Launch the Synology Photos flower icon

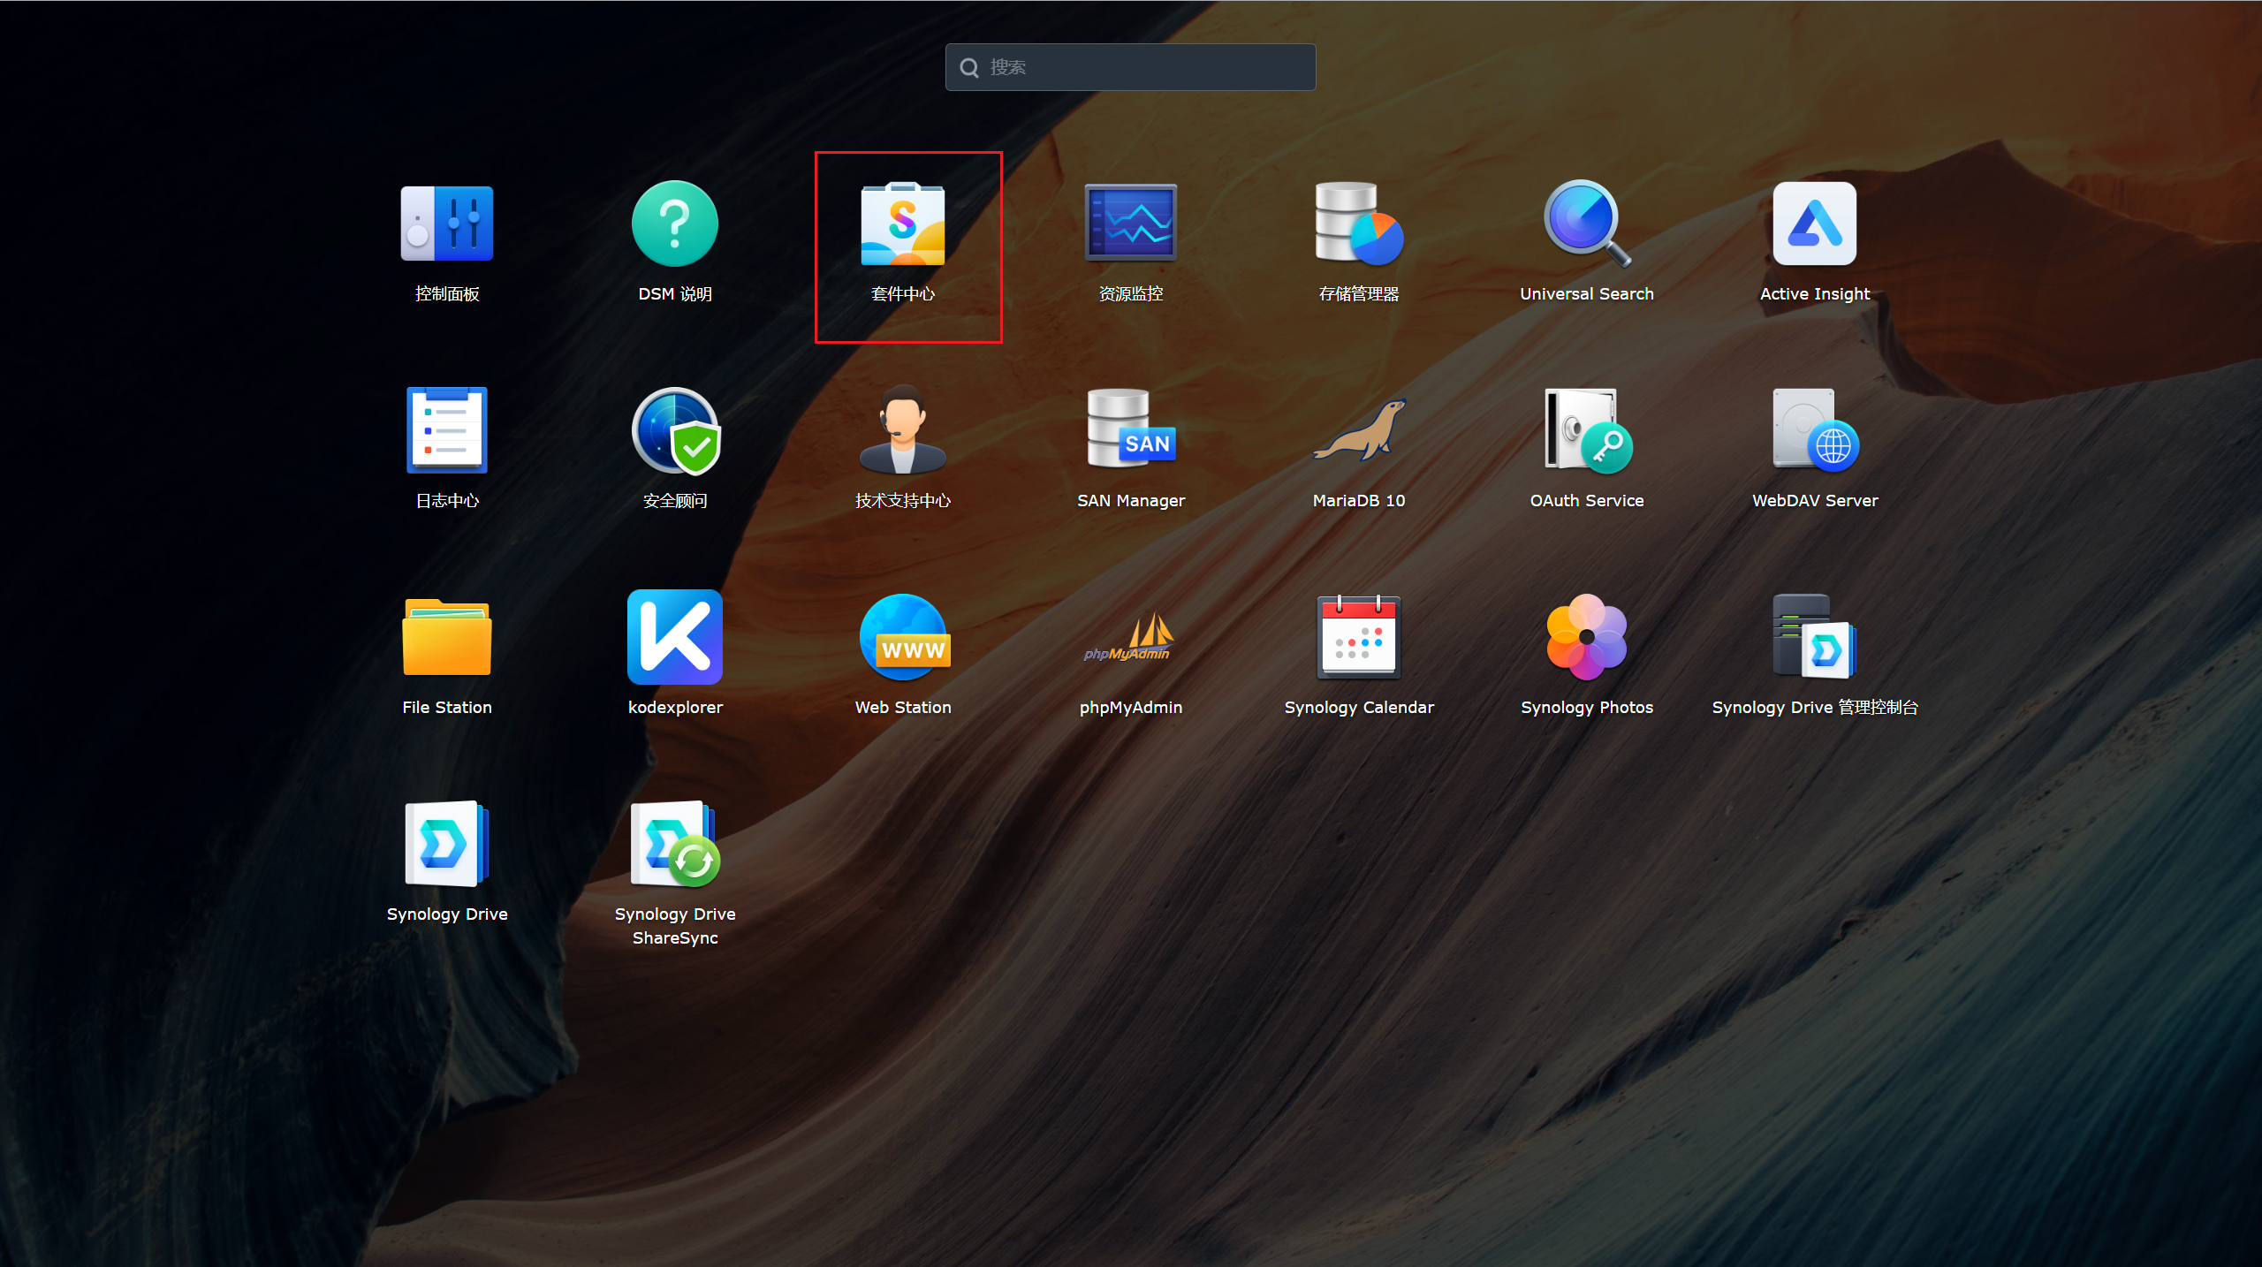(1587, 637)
